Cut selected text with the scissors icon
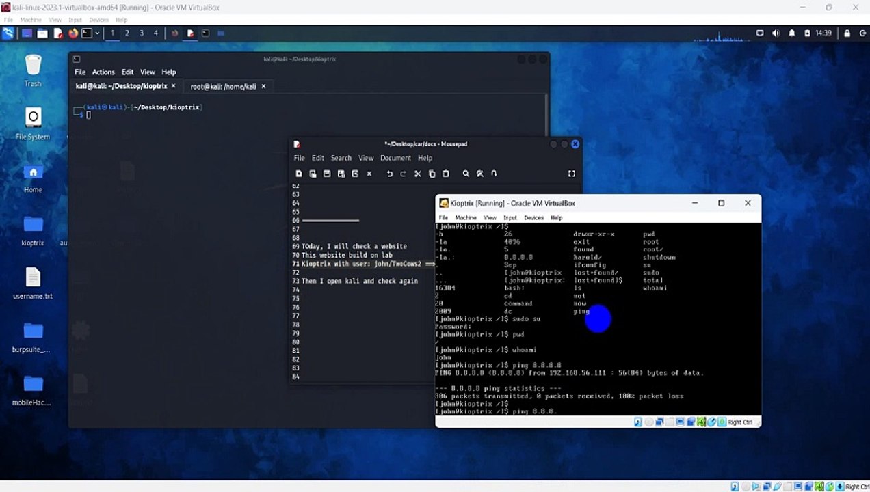The width and height of the screenshot is (870, 492). 418,174
